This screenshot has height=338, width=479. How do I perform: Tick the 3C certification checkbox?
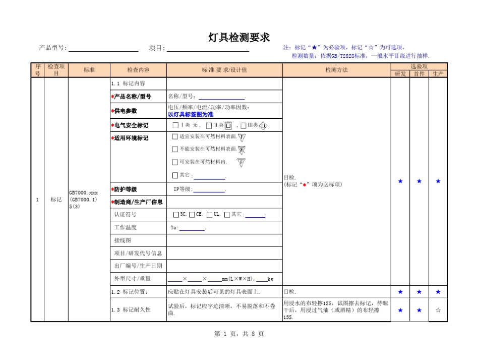(176, 215)
